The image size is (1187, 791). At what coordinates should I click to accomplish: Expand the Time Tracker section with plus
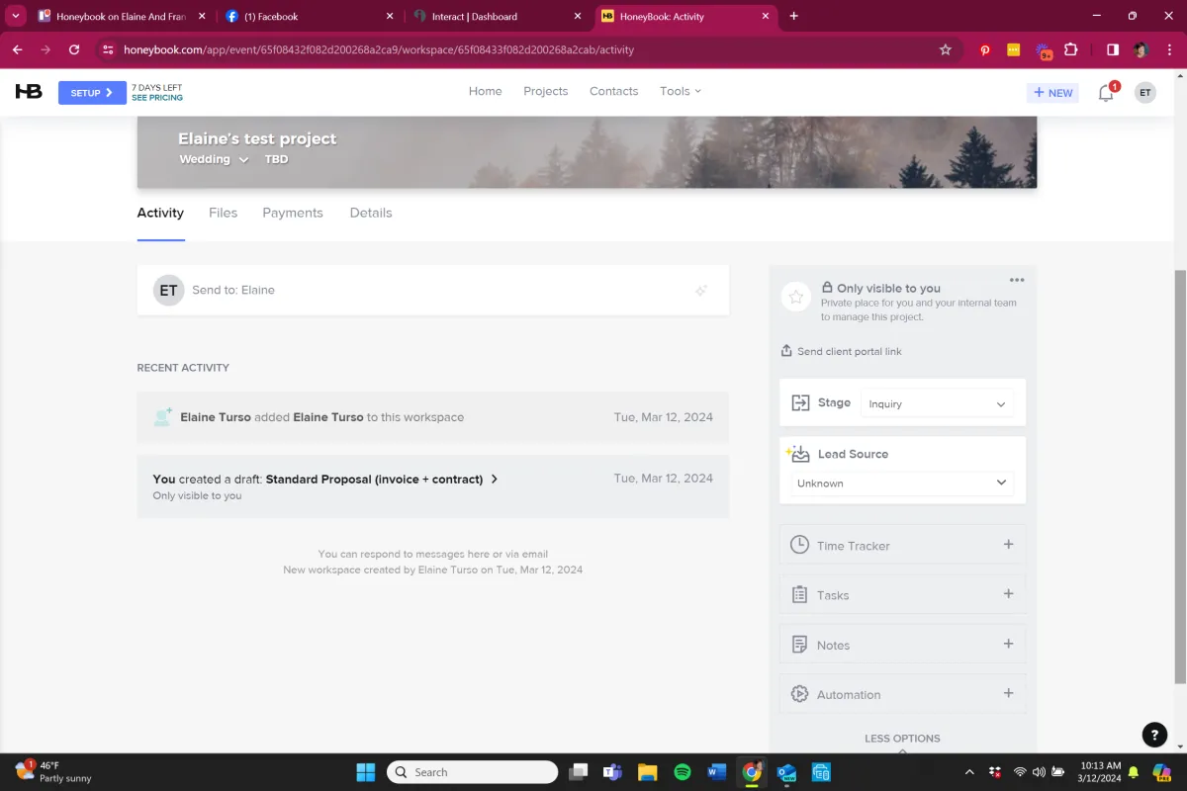click(x=1008, y=544)
